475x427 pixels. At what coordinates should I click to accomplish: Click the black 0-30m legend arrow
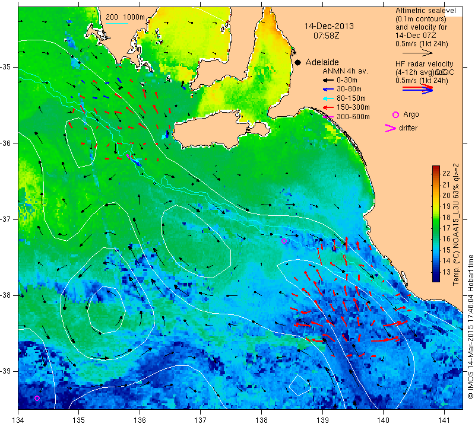click(x=328, y=81)
